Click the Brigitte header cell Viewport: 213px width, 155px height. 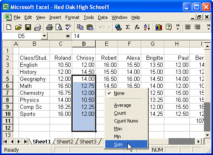152,58
